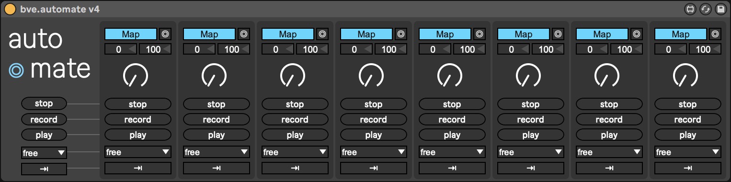Image resolution: width=731 pixels, height=182 pixels.
Task: Click stop in the fourth module
Action: tap(374, 104)
